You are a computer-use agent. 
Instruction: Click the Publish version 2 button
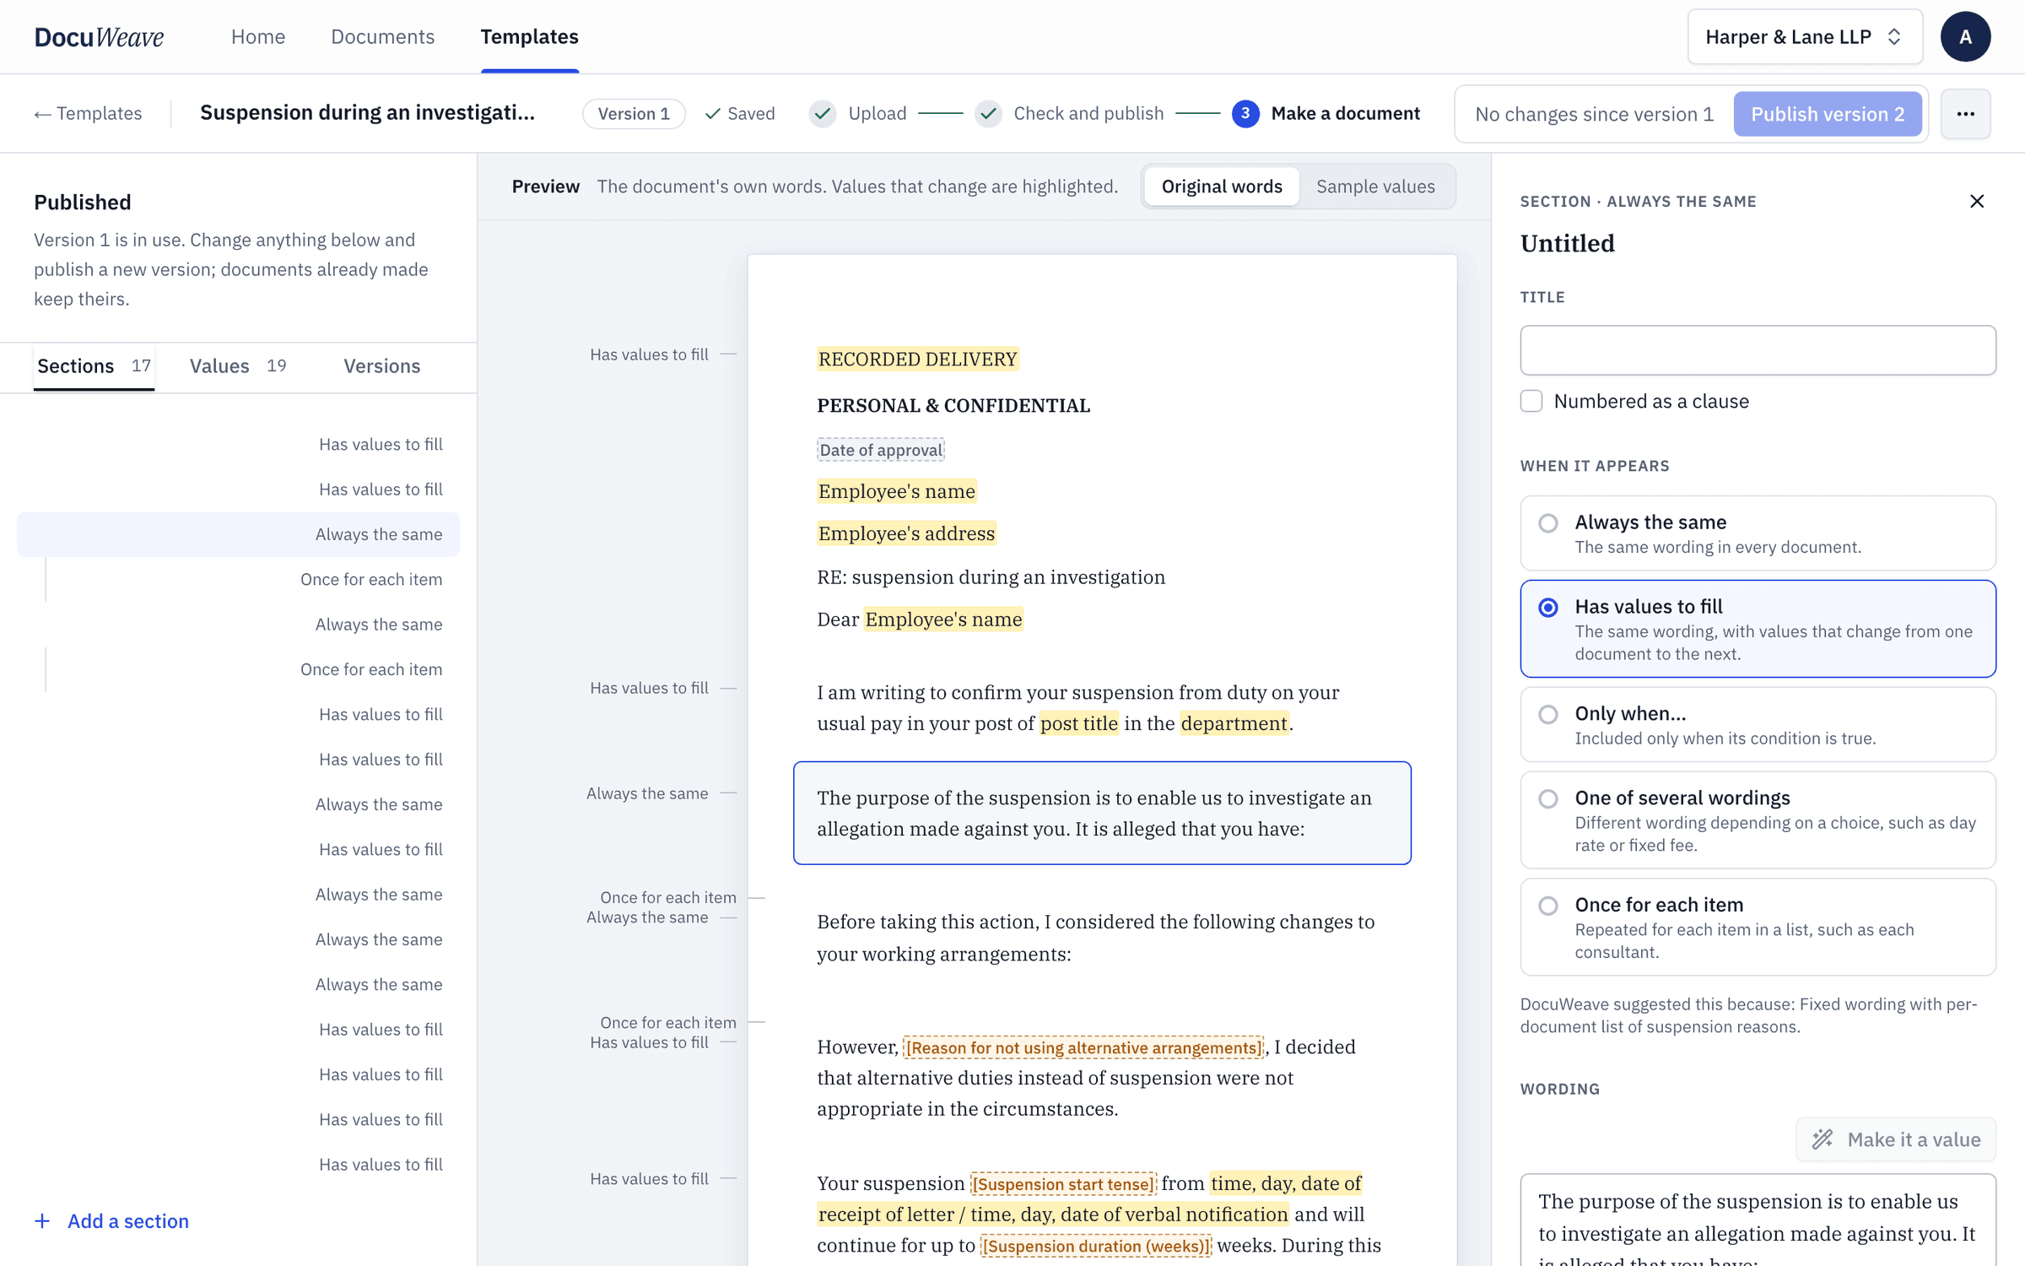(1828, 114)
